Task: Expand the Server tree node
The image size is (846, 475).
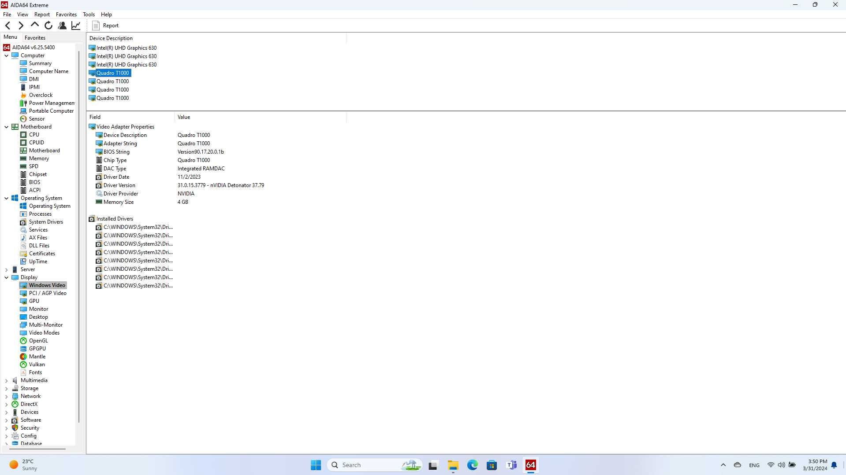Action: pyautogui.click(x=7, y=269)
